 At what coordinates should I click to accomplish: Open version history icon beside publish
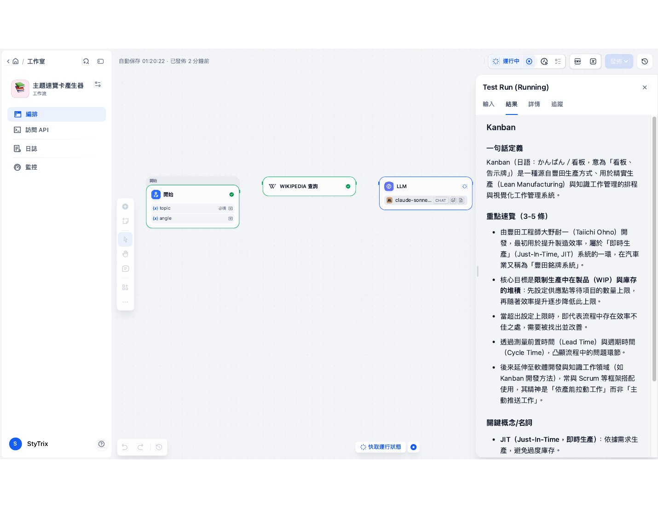[645, 61]
